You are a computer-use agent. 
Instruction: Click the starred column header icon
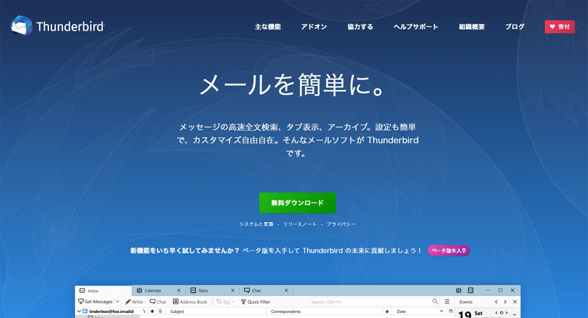pos(153,311)
